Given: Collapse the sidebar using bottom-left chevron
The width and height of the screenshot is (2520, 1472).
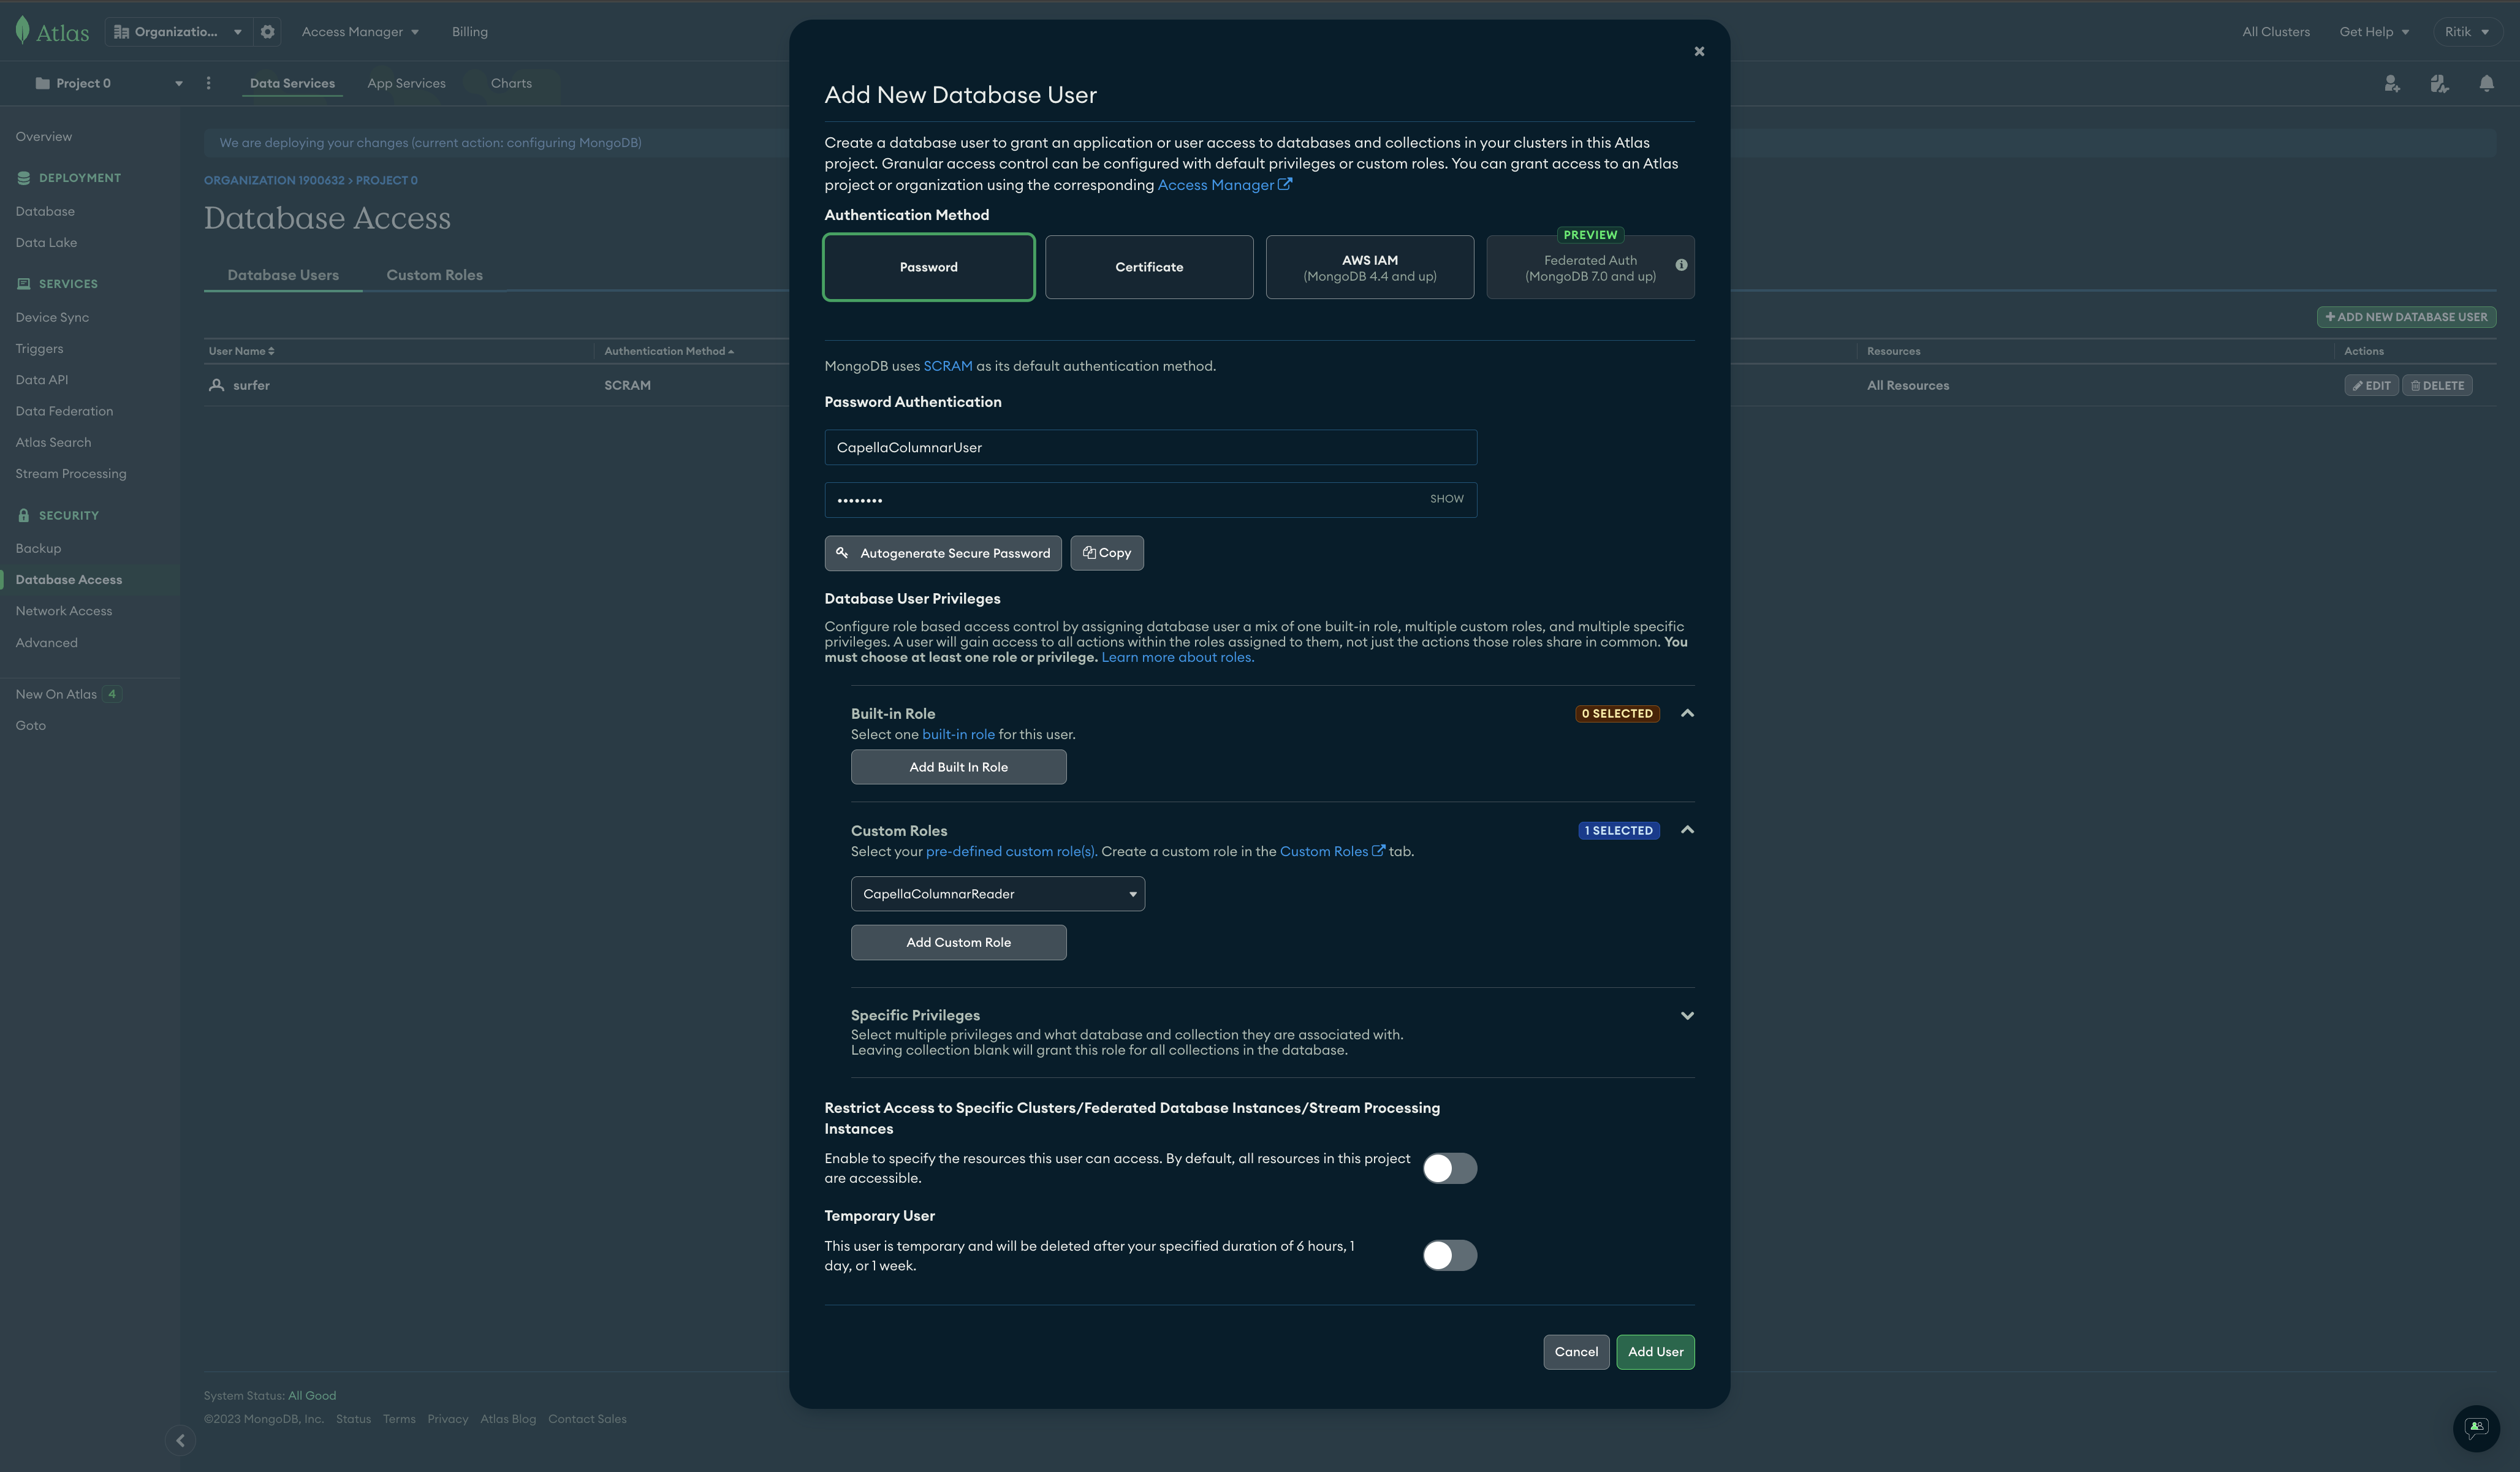Looking at the screenshot, I should [181, 1440].
